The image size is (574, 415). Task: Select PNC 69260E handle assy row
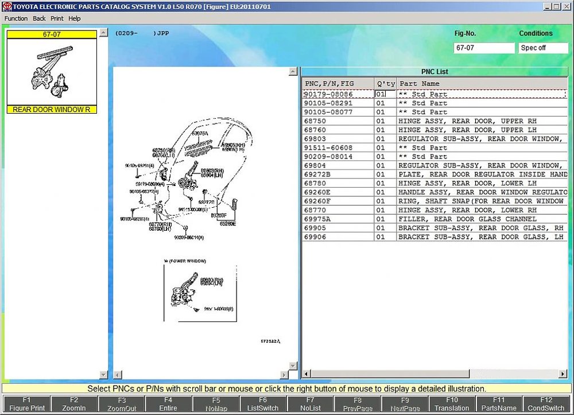[x=435, y=192]
